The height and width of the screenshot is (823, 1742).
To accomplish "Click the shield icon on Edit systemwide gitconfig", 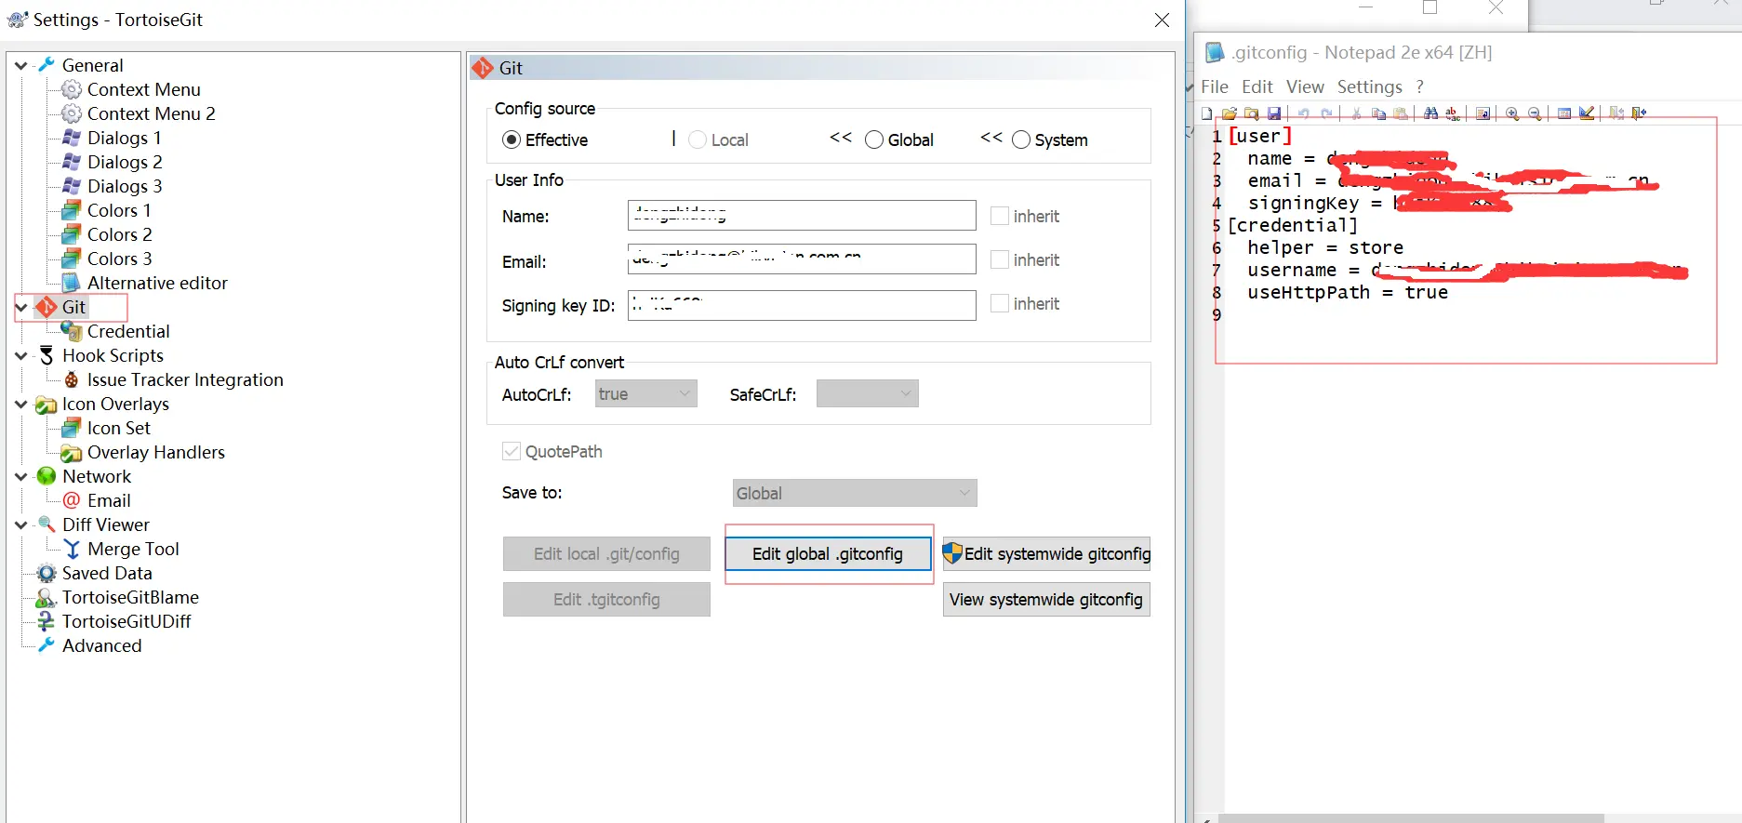I will (952, 554).
